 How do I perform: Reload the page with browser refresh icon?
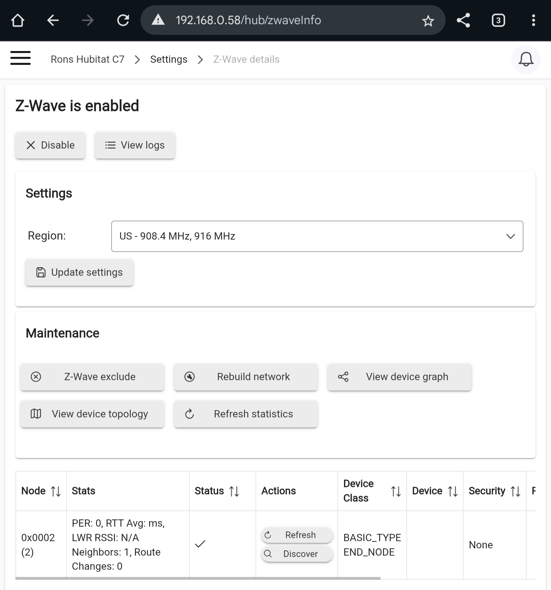pyautogui.click(x=123, y=20)
